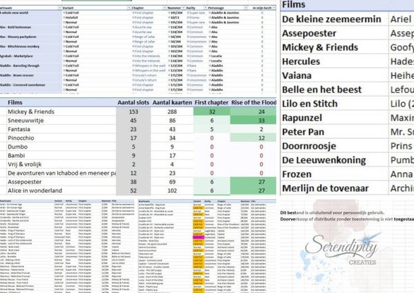
Task: Open the Kaartnaam filter arrow in the top table
Action: click(59, 8)
